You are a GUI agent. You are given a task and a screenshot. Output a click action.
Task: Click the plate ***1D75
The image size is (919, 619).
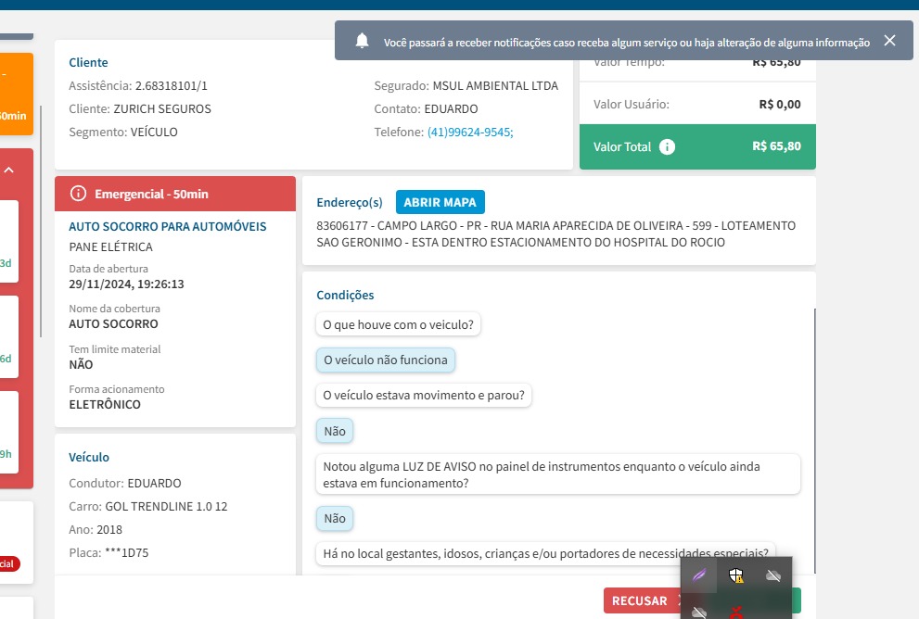[127, 553]
